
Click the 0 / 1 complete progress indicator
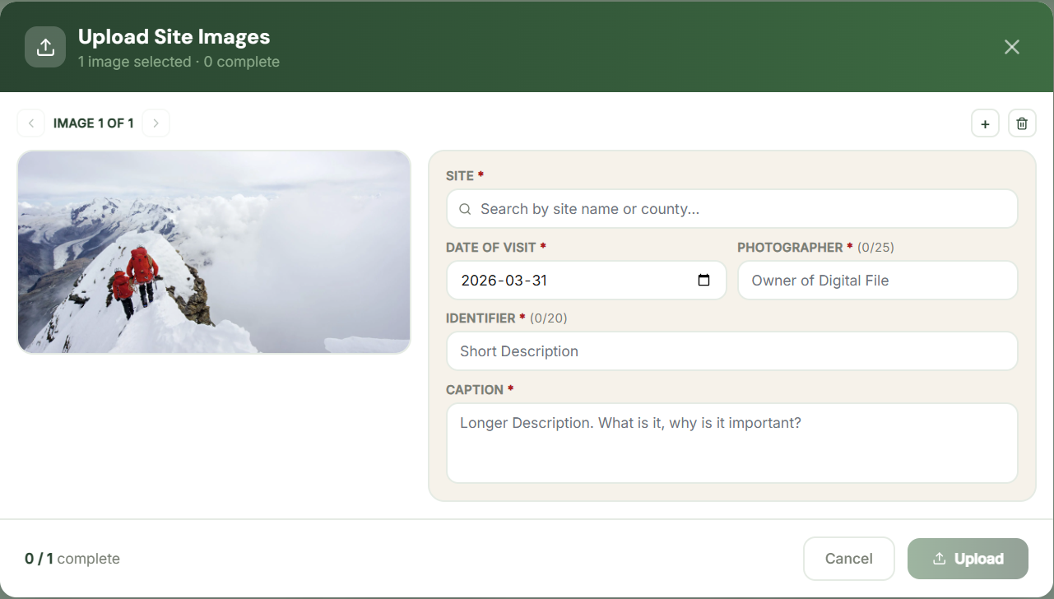point(72,558)
